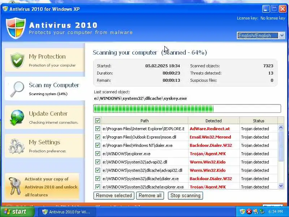
Task: Click Antivirus 2010 taskbar button
Action: click(67, 212)
